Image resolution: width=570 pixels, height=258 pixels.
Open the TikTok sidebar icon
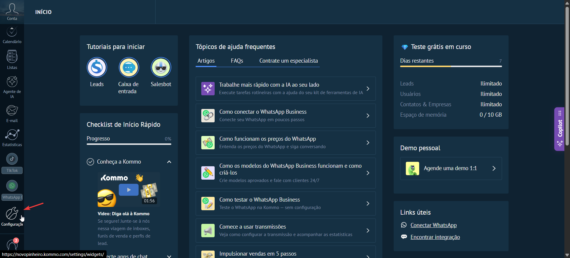(x=12, y=159)
